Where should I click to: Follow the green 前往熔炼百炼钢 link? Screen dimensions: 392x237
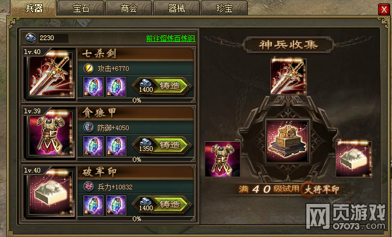[x=171, y=38]
